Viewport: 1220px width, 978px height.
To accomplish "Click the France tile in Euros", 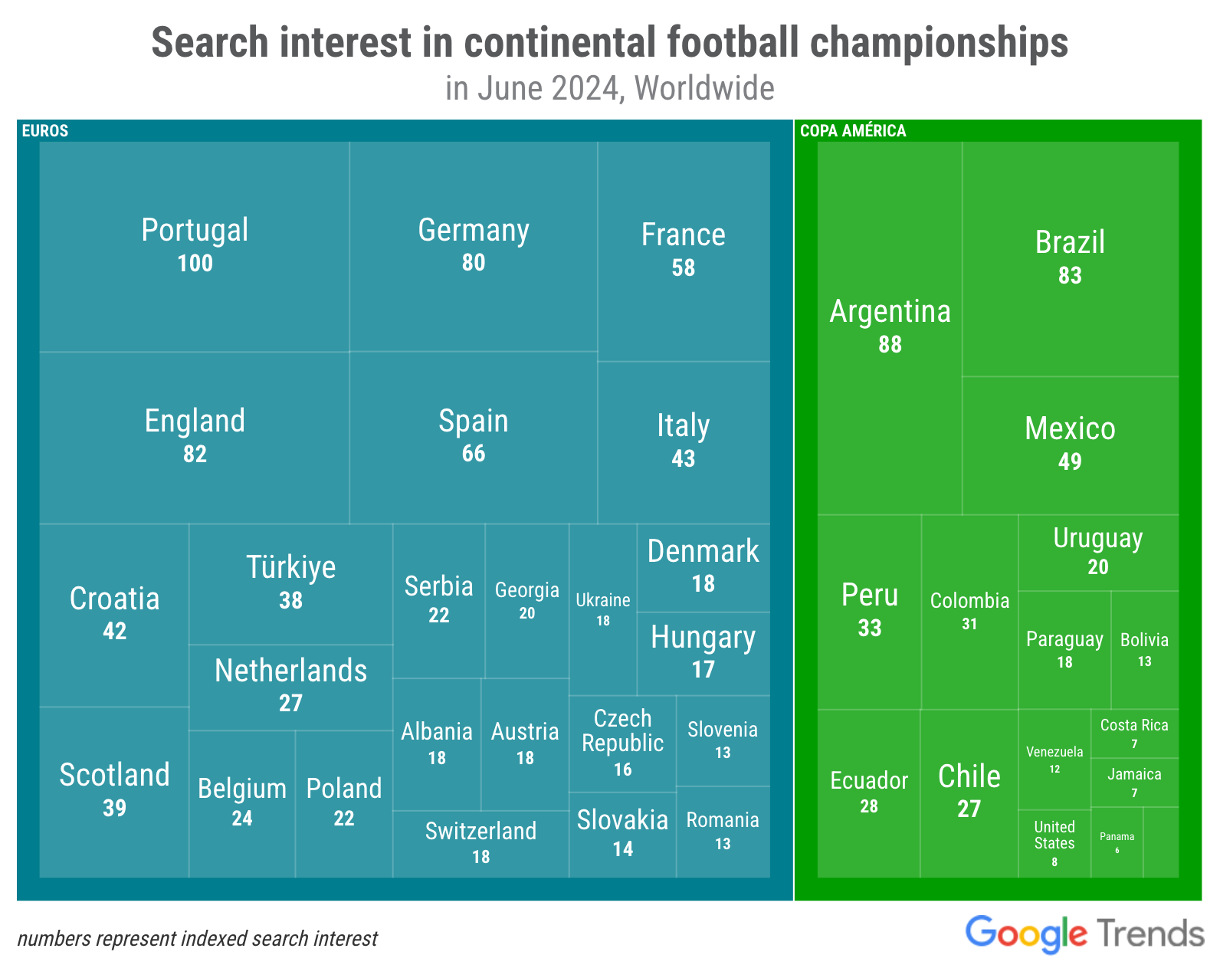I will click(684, 251).
